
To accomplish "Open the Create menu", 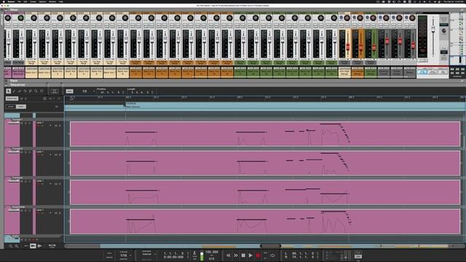I will [33, 1].
